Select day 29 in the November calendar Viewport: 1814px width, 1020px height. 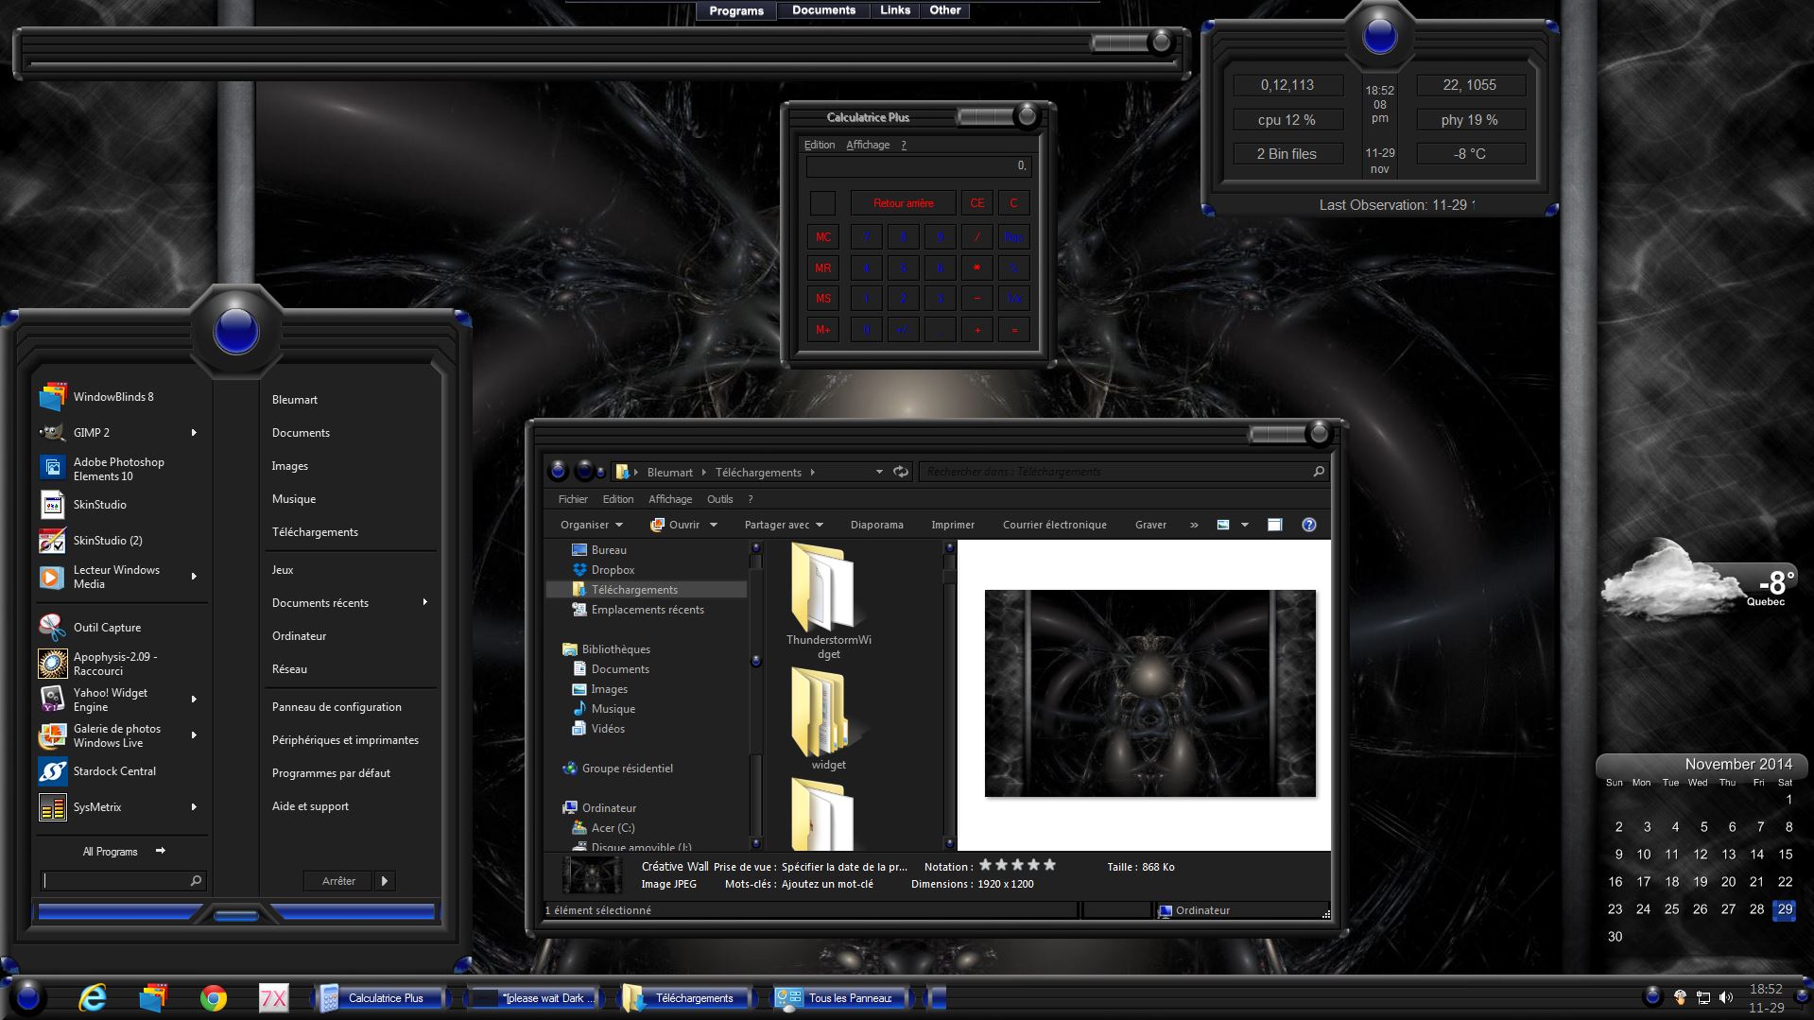click(1785, 909)
